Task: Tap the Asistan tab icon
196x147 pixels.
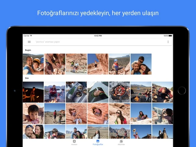Action: click(74, 142)
